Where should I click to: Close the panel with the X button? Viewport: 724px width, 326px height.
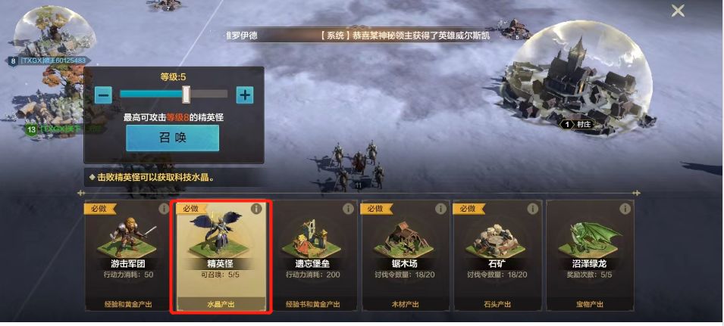pos(678,11)
